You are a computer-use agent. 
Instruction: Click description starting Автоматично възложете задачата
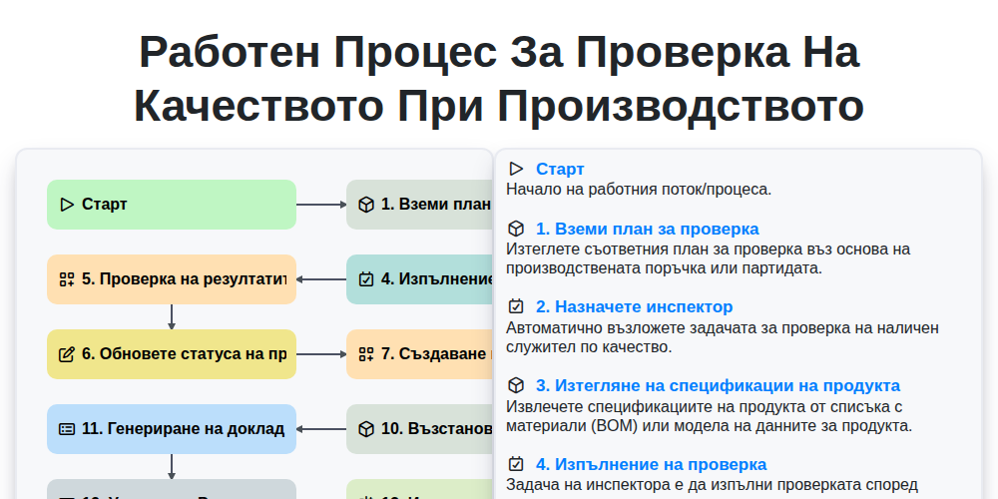pyautogui.click(x=723, y=337)
